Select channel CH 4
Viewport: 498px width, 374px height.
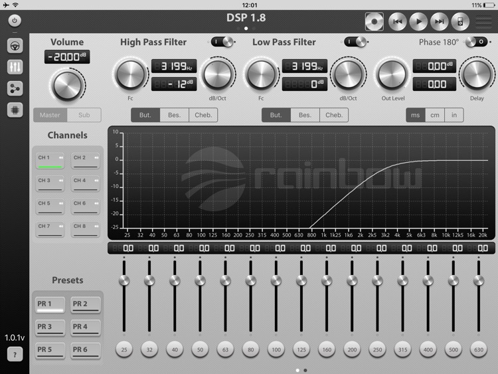click(86, 183)
